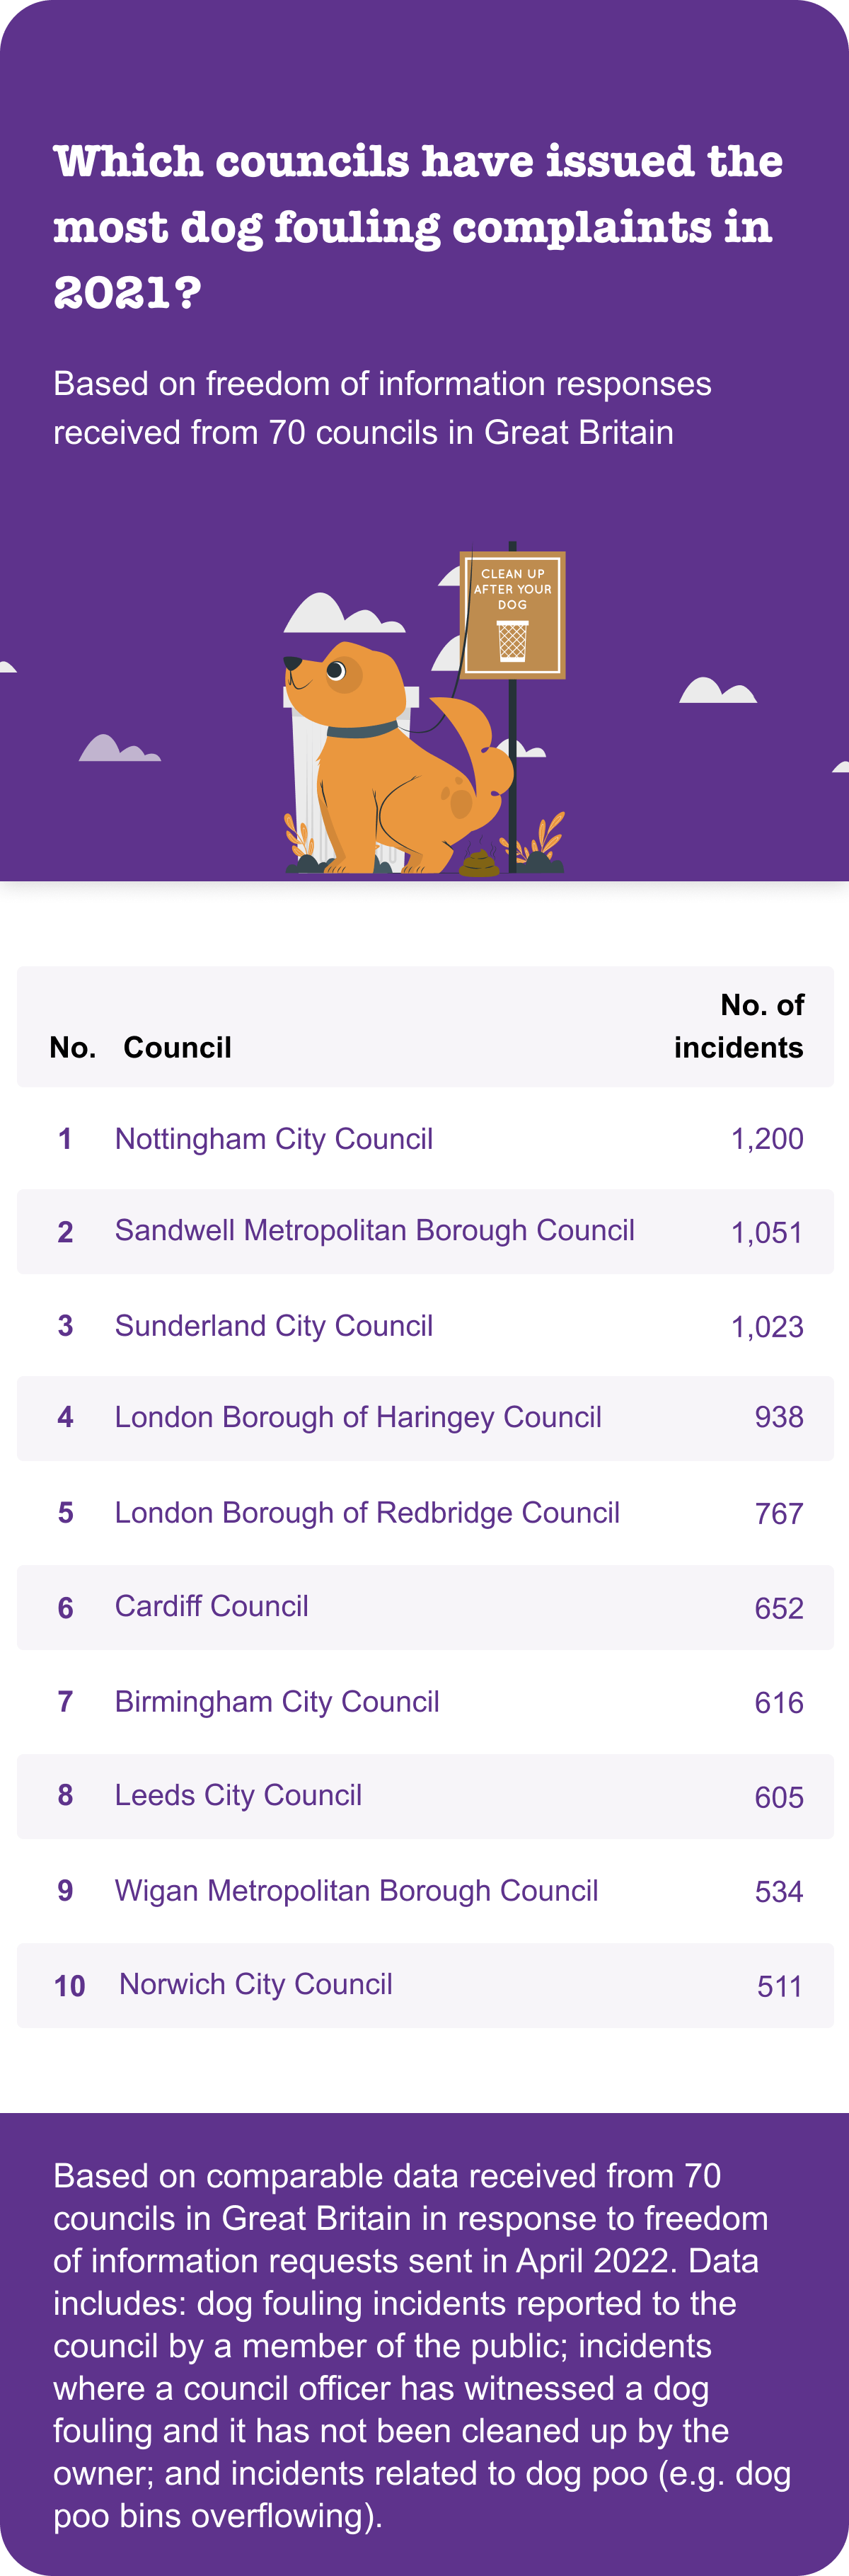Select London Borough of Haringey Council
The height and width of the screenshot is (2576, 849).
(x=425, y=1418)
